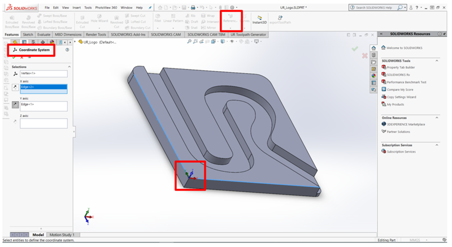Click the view settings monitor icon

[257, 41]
